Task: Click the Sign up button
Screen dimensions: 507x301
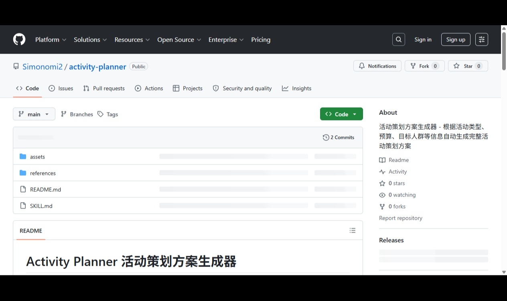Action: (x=456, y=39)
